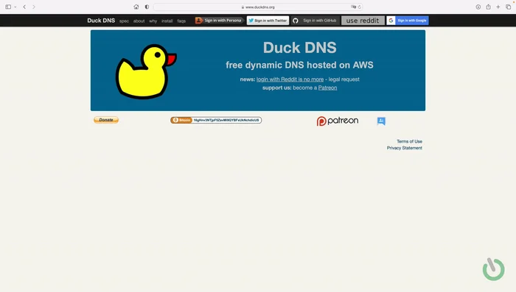Click the translate icon in address bar
This screenshot has height=292, width=516.
353,7
